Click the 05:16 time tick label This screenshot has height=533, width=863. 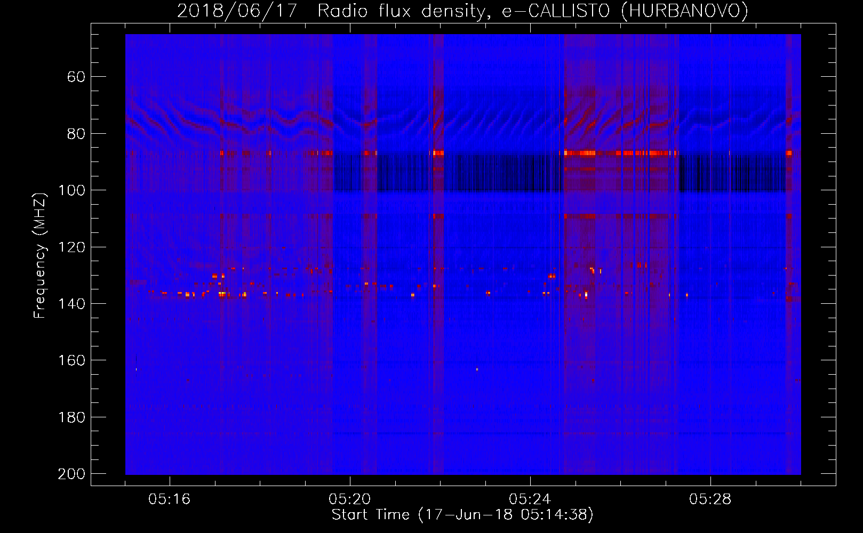pyautogui.click(x=170, y=499)
